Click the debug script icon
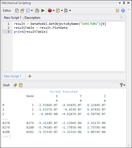The height and width of the screenshot is (148, 132). 37,11
